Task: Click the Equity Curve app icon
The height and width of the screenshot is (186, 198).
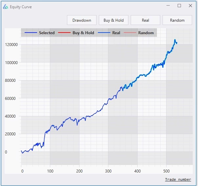Action: (6, 7)
